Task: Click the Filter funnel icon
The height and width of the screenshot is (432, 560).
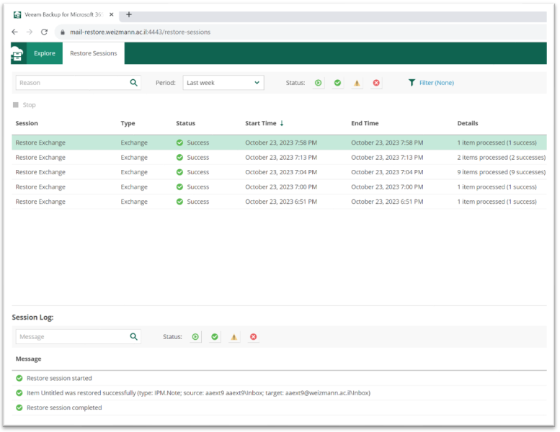Action: click(x=412, y=83)
